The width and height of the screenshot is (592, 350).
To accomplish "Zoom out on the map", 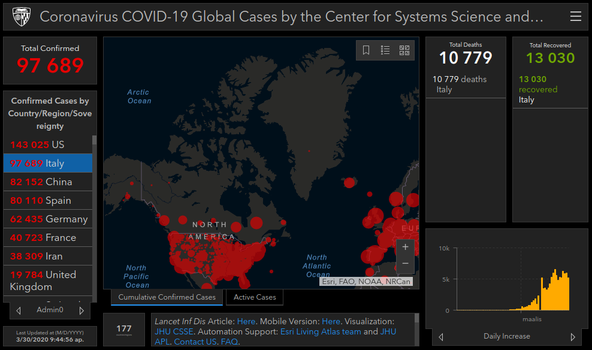I will pos(405,263).
